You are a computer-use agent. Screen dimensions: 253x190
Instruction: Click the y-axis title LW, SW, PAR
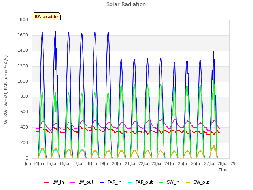click(6, 91)
